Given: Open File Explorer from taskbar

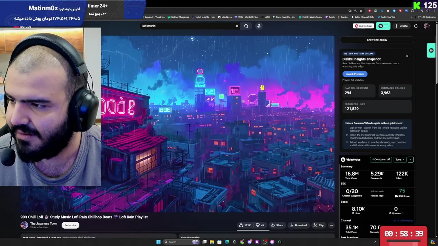Looking at the screenshot, I should click(212, 242).
